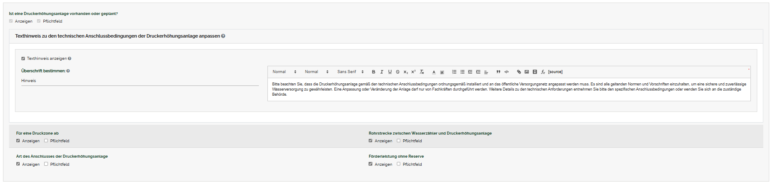Click the [source] view button

(555, 72)
